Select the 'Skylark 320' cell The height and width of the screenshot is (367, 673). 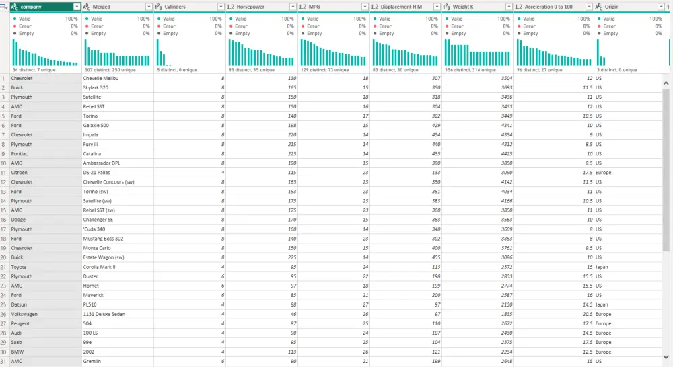[118, 87]
